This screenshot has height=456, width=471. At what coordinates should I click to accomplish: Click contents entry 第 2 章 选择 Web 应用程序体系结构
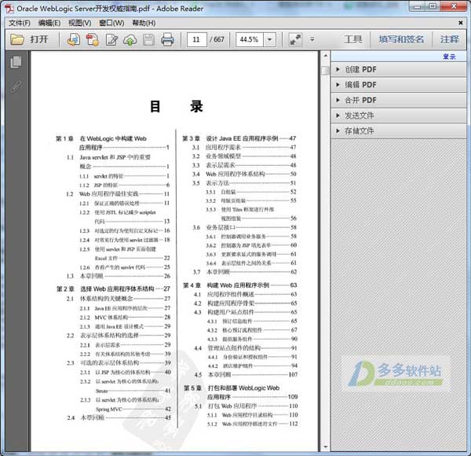[113, 289]
